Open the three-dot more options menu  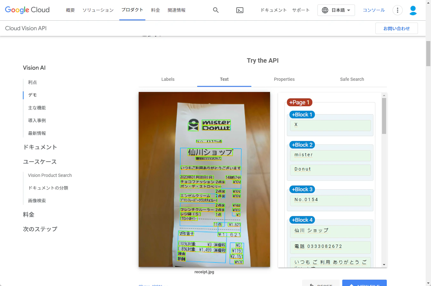click(397, 10)
